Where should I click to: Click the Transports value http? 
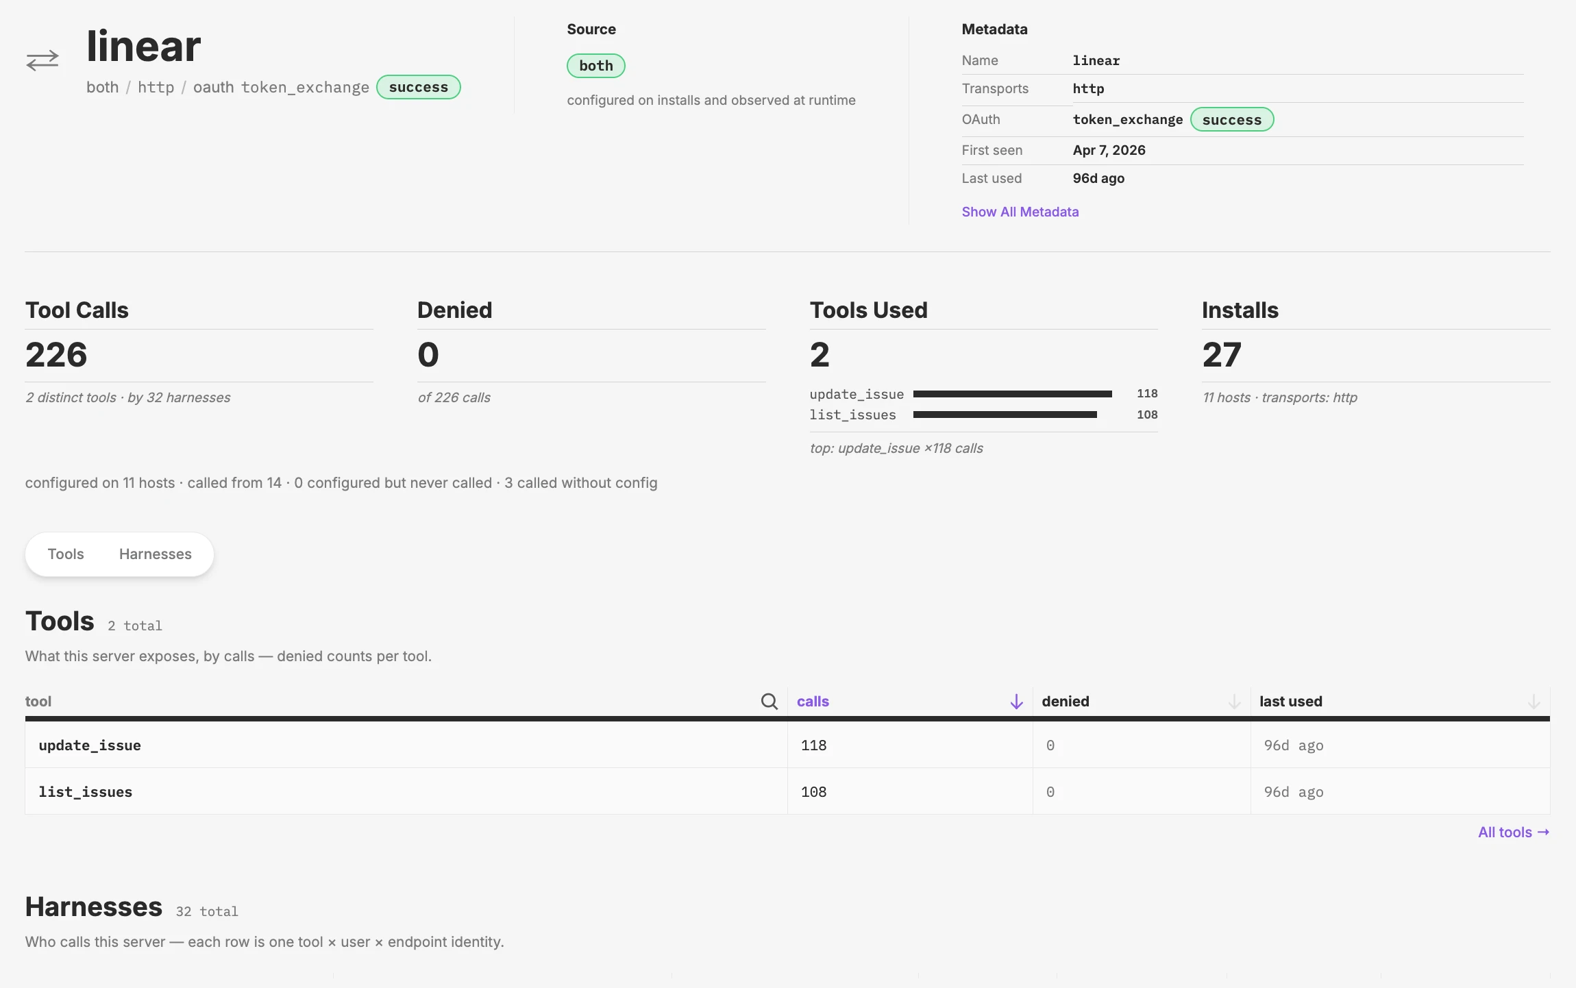(1089, 88)
